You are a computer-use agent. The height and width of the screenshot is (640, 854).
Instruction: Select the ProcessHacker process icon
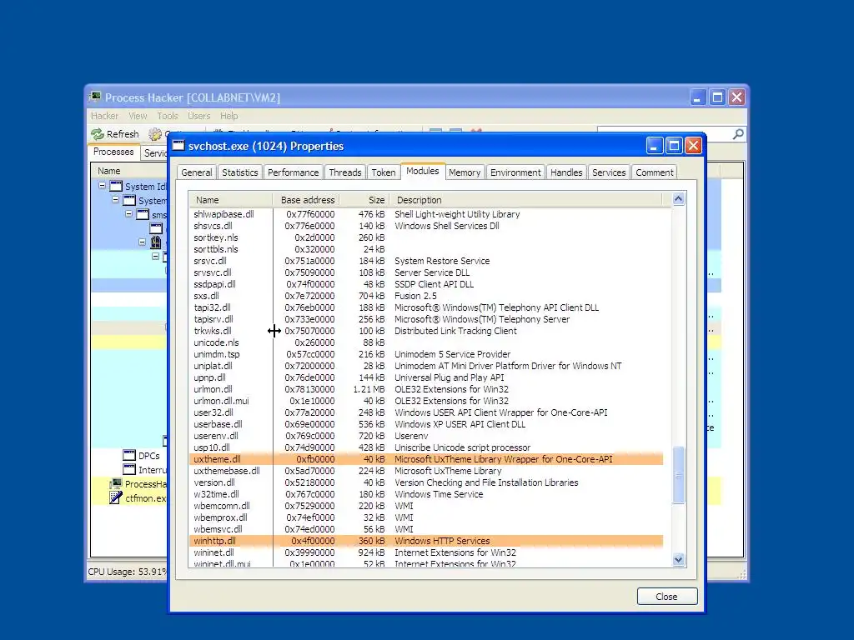(116, 484)
